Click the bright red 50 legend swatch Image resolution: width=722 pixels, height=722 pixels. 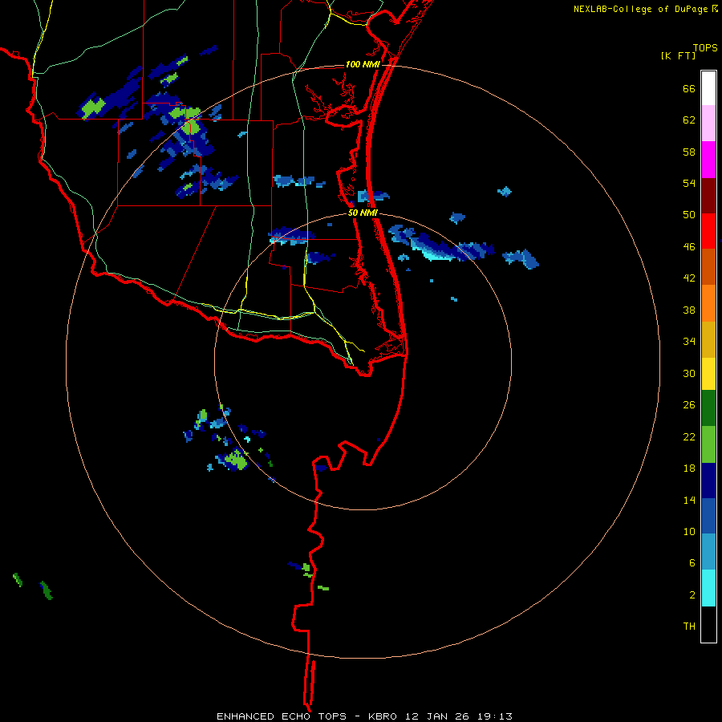tap(708, 231)
